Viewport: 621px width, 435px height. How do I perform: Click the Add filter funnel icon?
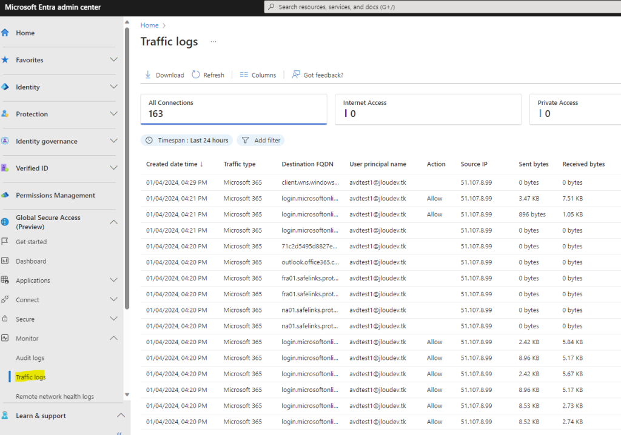click(245, 140)
